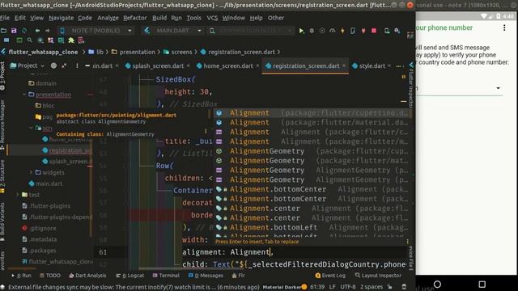Click the Save All floppy disk icon
The height and width of the screenshot is (291, 518).
point(14,31)
